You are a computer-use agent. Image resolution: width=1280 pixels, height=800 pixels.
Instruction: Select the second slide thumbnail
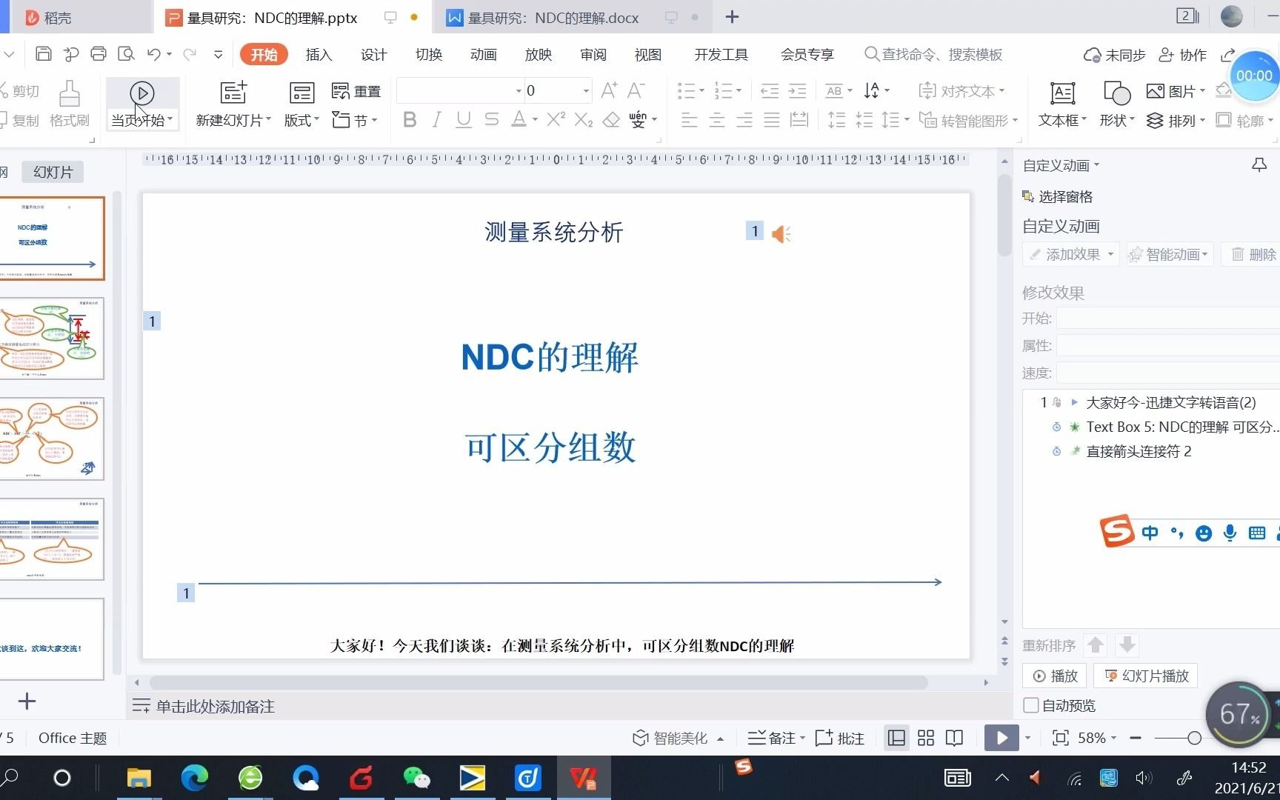pyautogui.click(x=53, y=339)
